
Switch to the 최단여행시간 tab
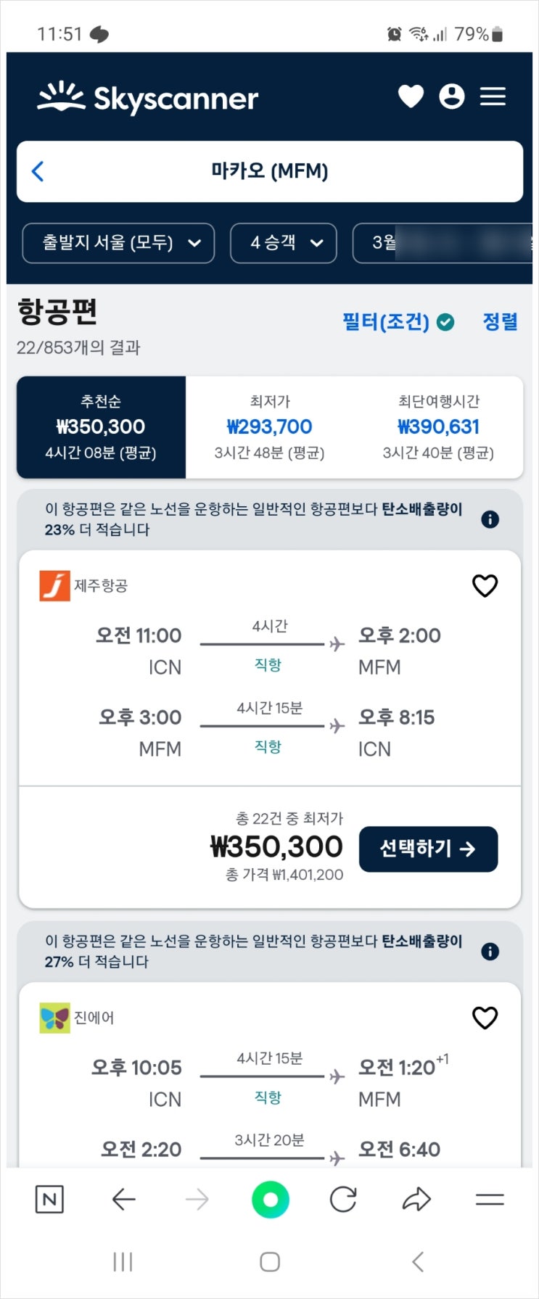pos(438,427)
